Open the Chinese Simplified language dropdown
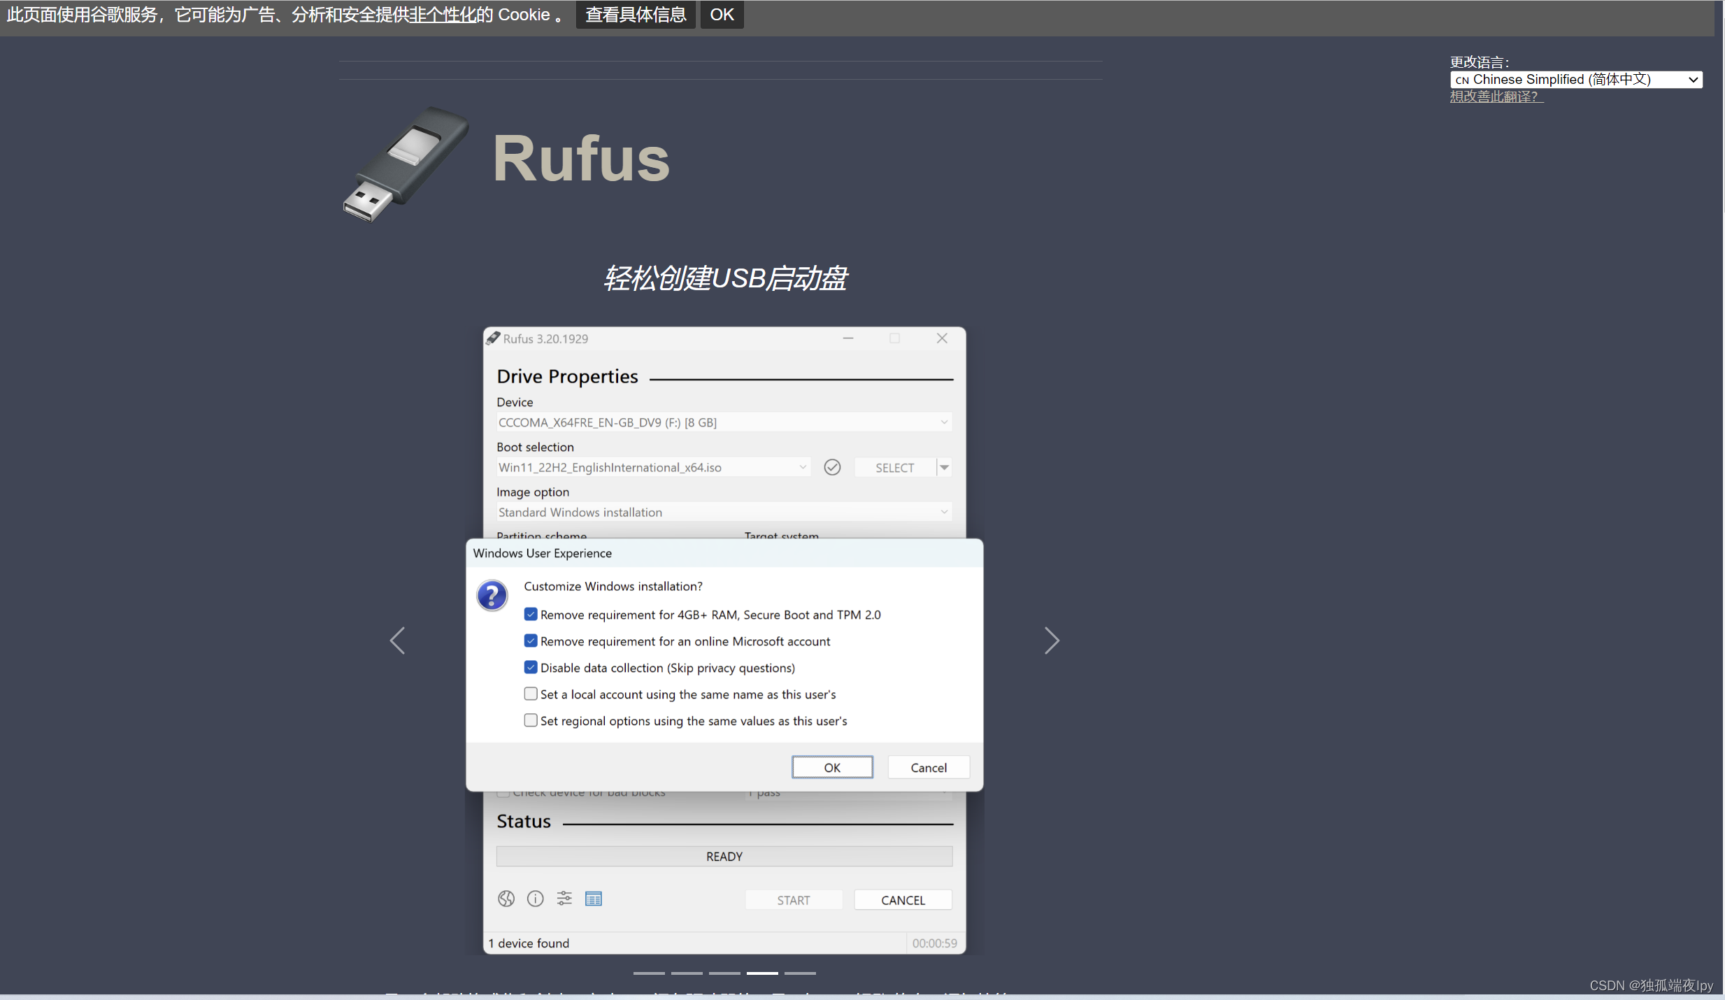The image size is (1725, 1000). click(1576, 80)
